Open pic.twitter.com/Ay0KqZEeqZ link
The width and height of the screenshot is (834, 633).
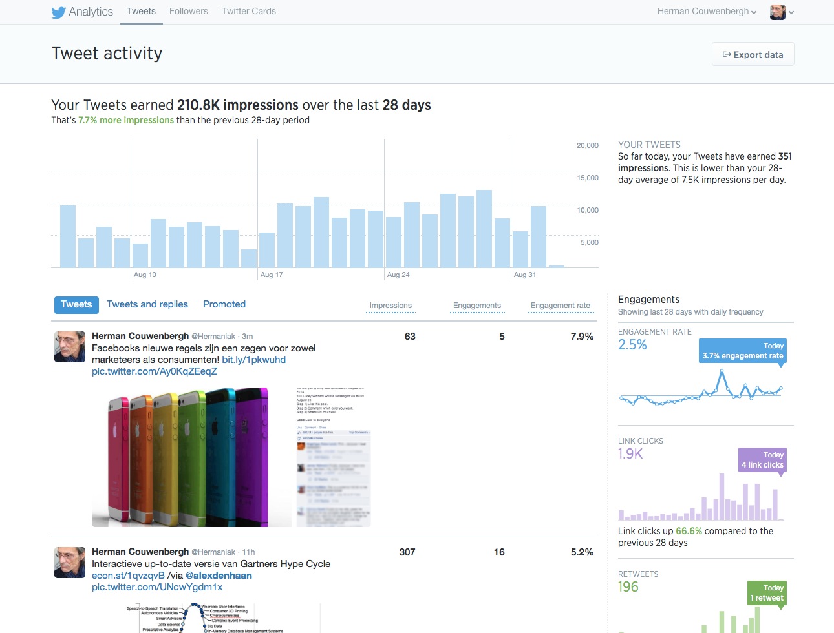pos(155,371)
